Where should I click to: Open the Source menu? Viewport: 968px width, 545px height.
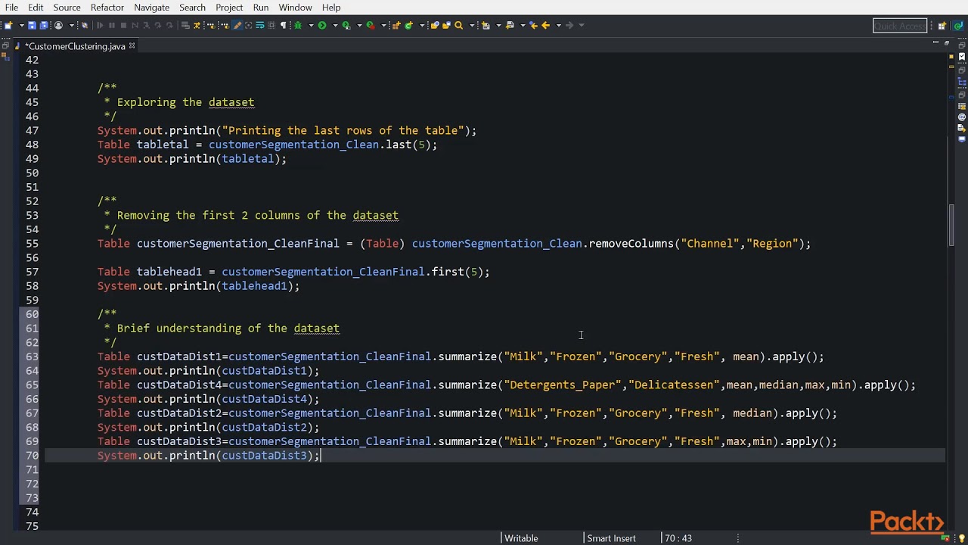click(67, 8)
